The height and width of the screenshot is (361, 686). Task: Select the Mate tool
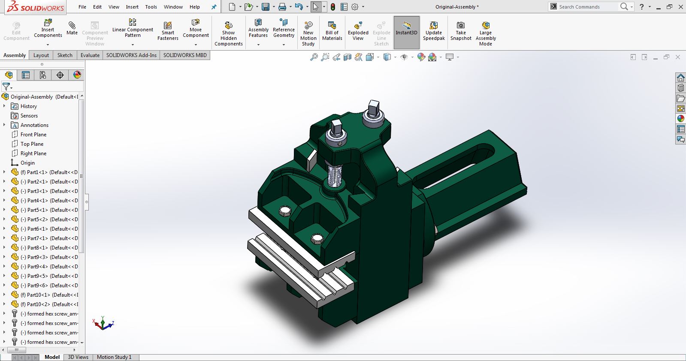72,28
